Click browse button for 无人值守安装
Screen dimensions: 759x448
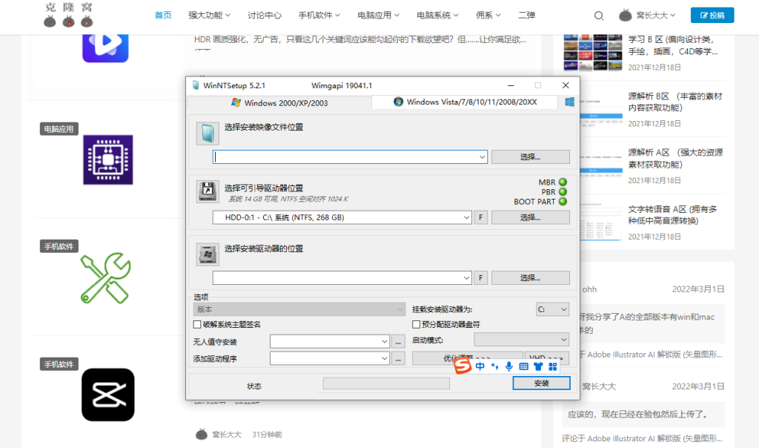click(x=398, y=342)
